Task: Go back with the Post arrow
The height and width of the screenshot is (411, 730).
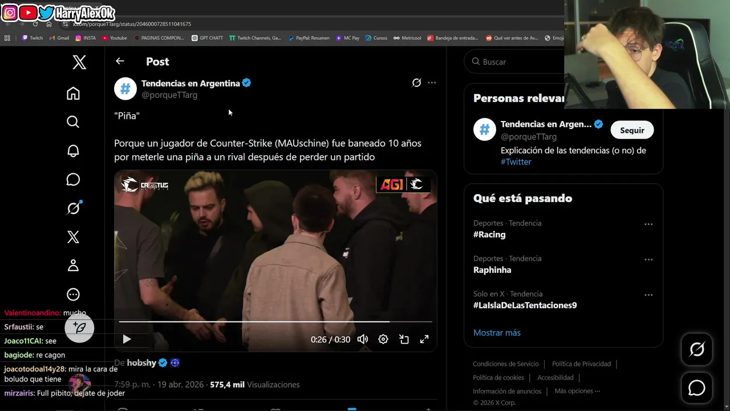Action: coord(120,61)
